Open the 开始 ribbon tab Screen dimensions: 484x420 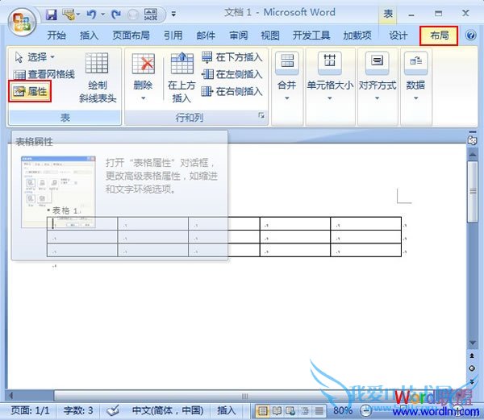(56, 35)
